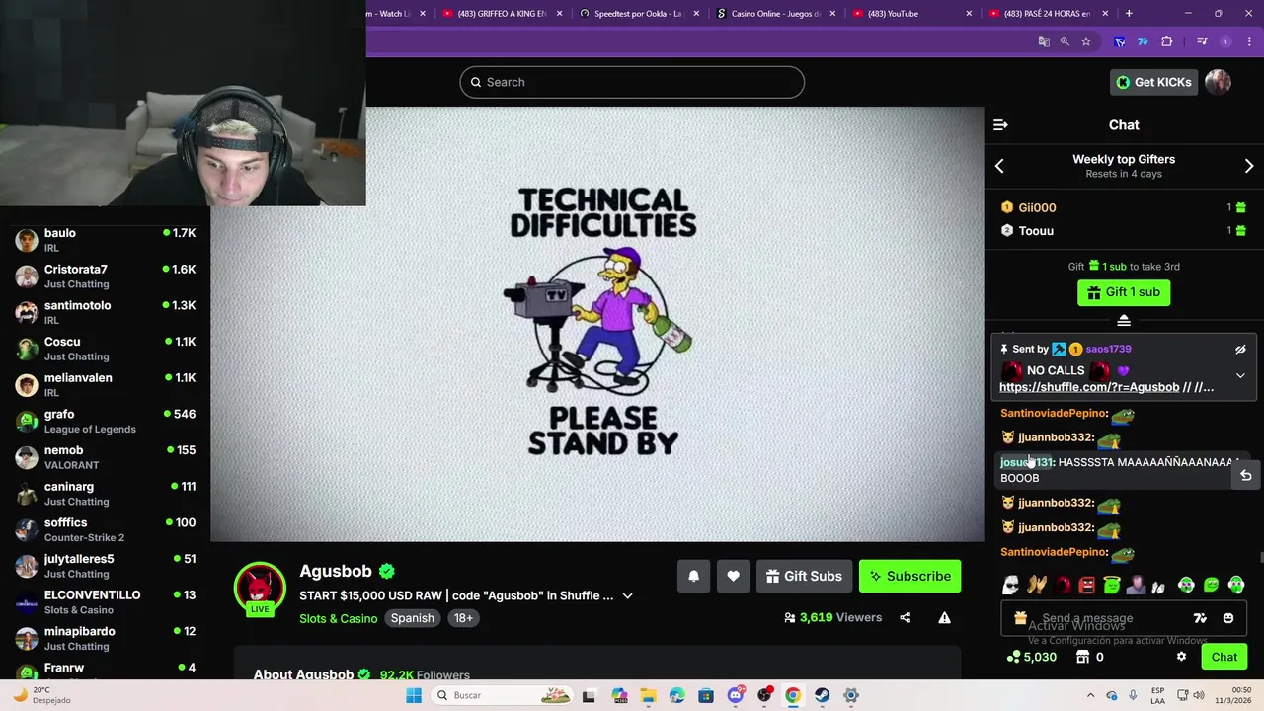
Task: Open browser extensions puzzle icon
Action: pyautogui.click(x=1167, y=41)
